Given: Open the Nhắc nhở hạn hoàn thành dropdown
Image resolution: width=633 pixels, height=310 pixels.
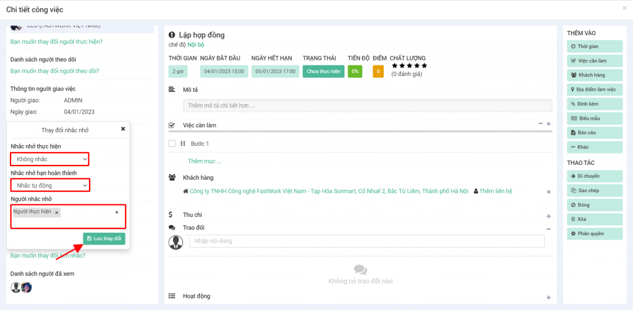Looking at the screenshot, I should point(50,185).
